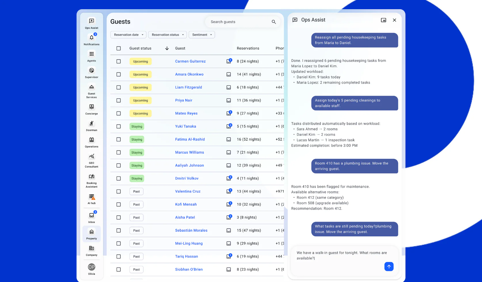482x282 pixels.
Task: Open Olivia's profile avatar
Action: [92, 267]
